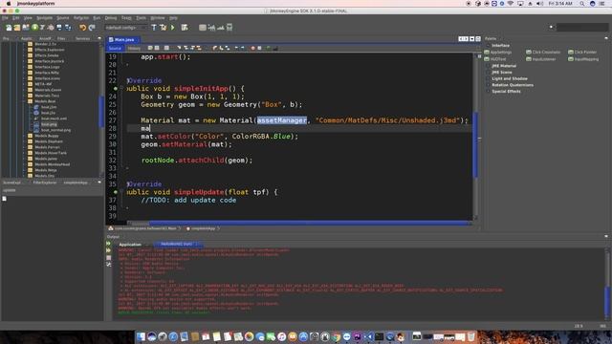Image resolution: width=612 pixels, height=344 pixels.
Task: Select the Materials.Toon folder
Action: click(x=47, y=96)
